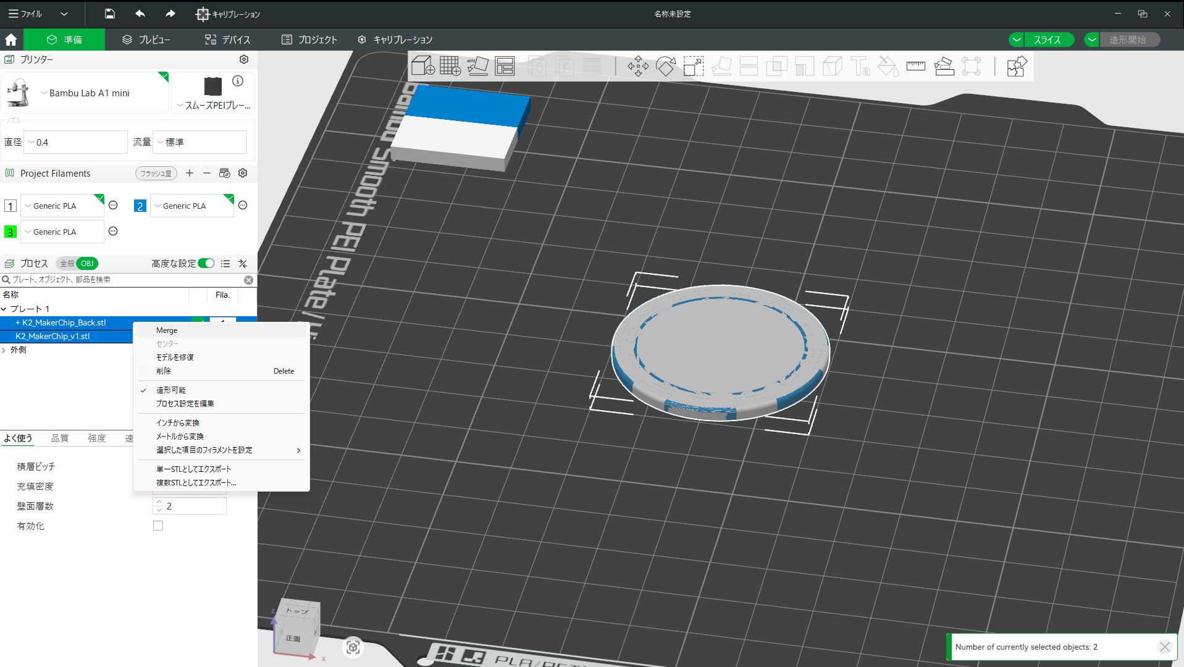
Task: Open the Mesh boolean tool
Action: point(776,66)
